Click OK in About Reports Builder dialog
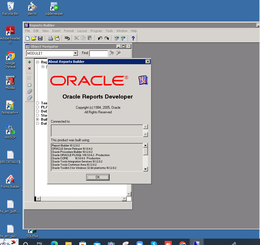Image resolution: width=260 pixels, height=245 pixels. click(x=98, y=177)
